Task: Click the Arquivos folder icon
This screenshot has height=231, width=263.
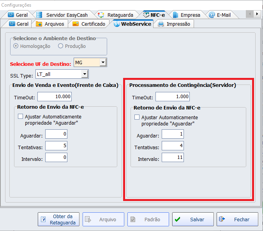Action: (x=39, y=24)
